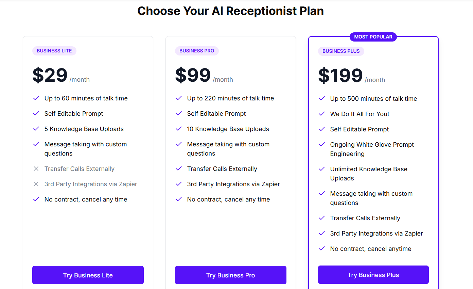Viewport: 473px width, 289px height.
Task: Click the checkmark beside We Do It All For You
Action: pos(322,114)
